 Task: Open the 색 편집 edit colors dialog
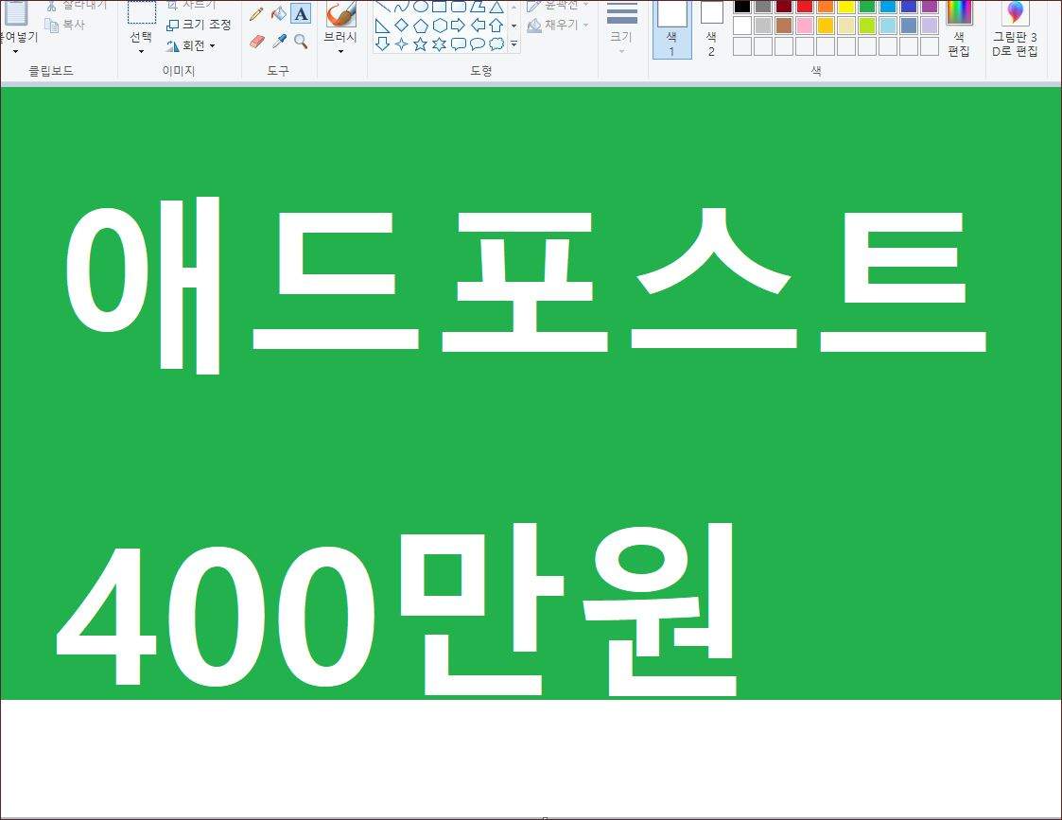pyautogui.click(x=959, y=29)
